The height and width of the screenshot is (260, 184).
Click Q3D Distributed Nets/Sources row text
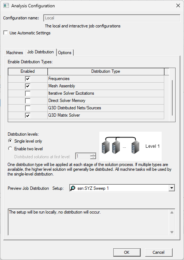point(75,108)
